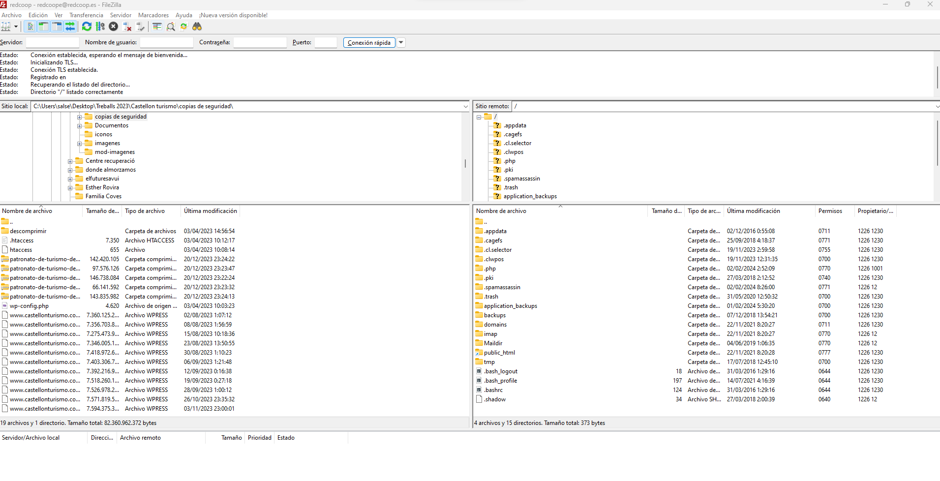Screen dimensions: 940x481
Task: Click the Conexión rápida button
Action: pos(369,43)
